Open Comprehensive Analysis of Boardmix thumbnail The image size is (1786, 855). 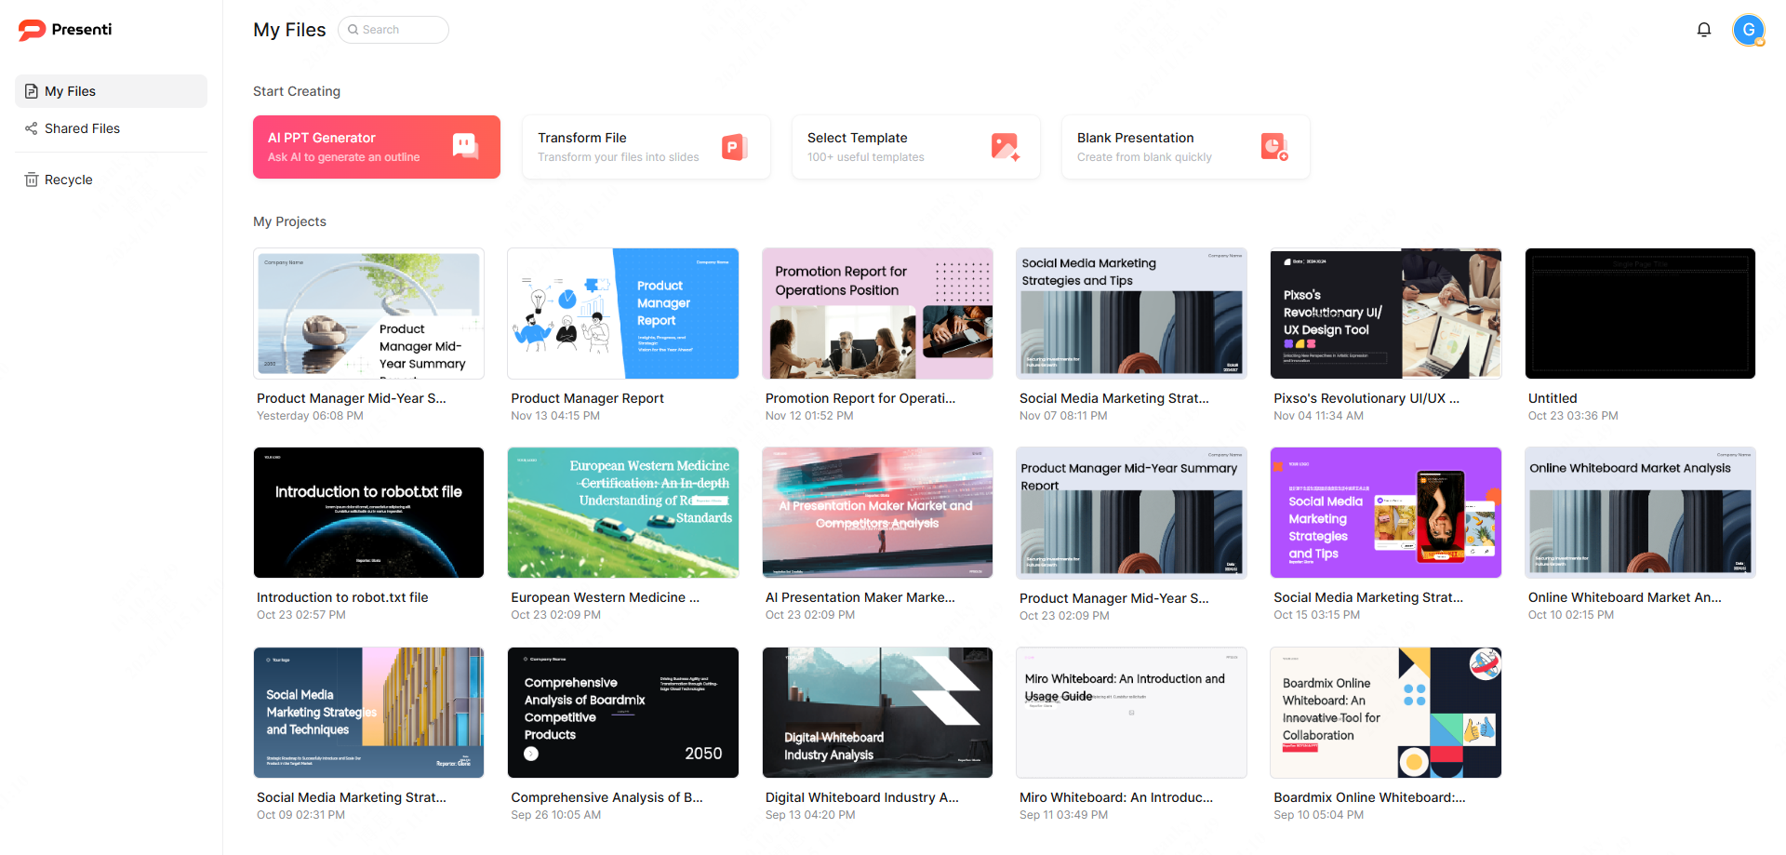tap(623, 713)
